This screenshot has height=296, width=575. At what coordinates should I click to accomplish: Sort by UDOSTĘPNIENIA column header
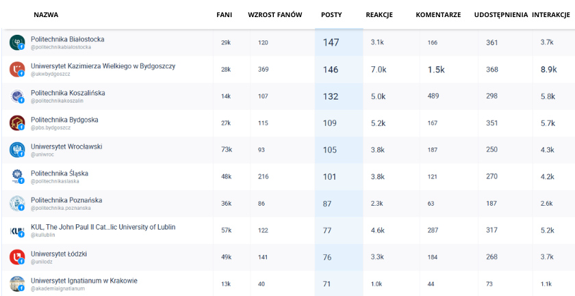tap(500, 15)
